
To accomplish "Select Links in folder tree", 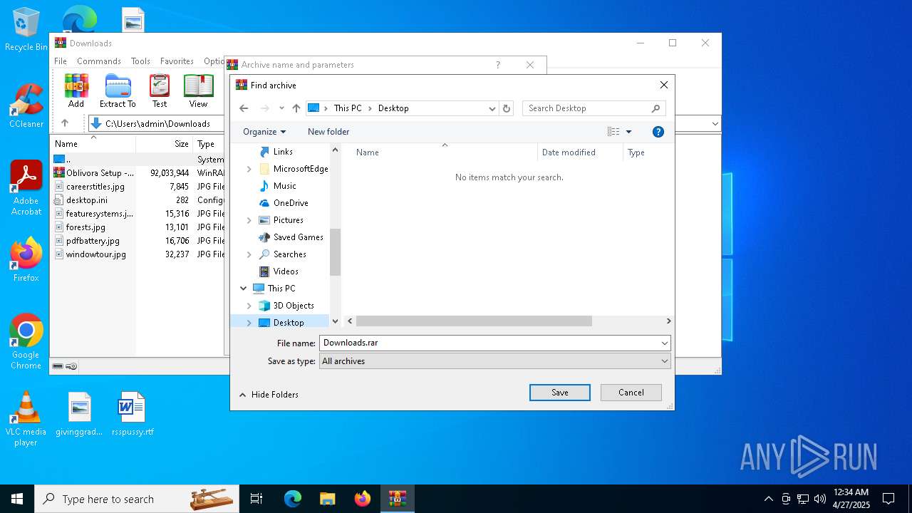I will pos(283,152).
